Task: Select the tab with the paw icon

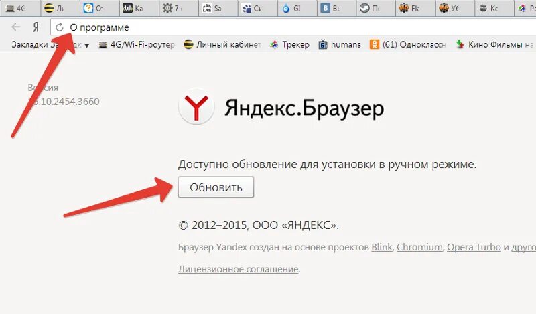Action: click(257, 8)
